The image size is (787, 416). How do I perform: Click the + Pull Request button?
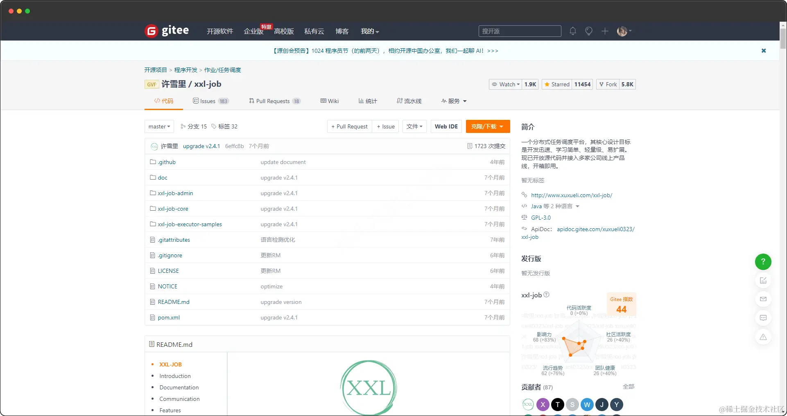(x=350, y=126)
